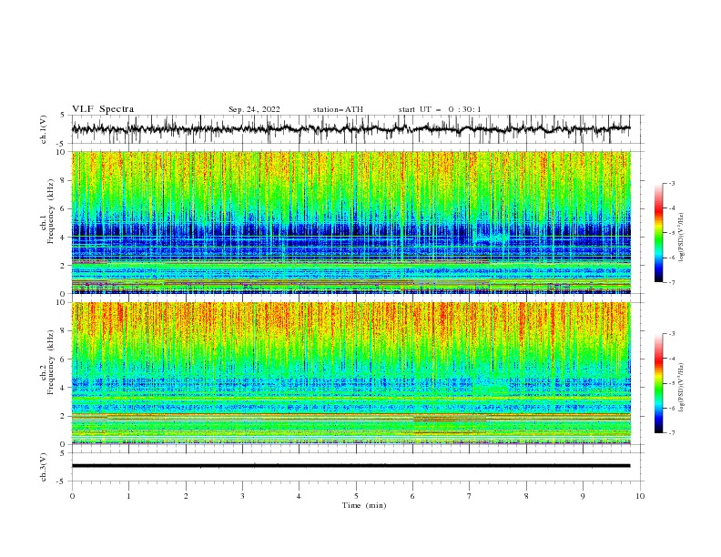
Task: Click time axis tick label '5'
Action: pos(356,496)
